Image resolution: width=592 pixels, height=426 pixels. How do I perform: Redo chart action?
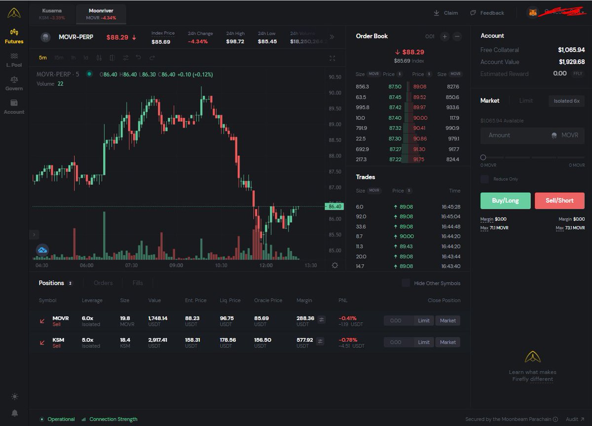click(152, 58)
